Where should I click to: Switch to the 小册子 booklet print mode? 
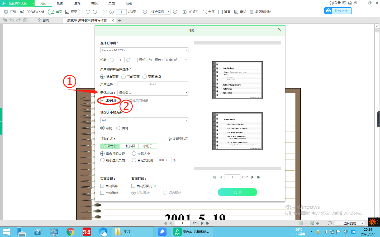pos(148,146)
